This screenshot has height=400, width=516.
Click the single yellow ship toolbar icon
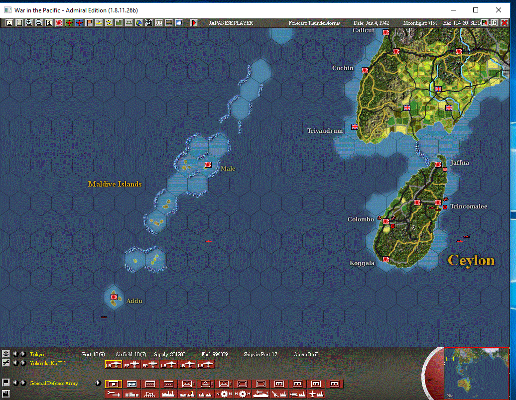(x=99, y=23)
